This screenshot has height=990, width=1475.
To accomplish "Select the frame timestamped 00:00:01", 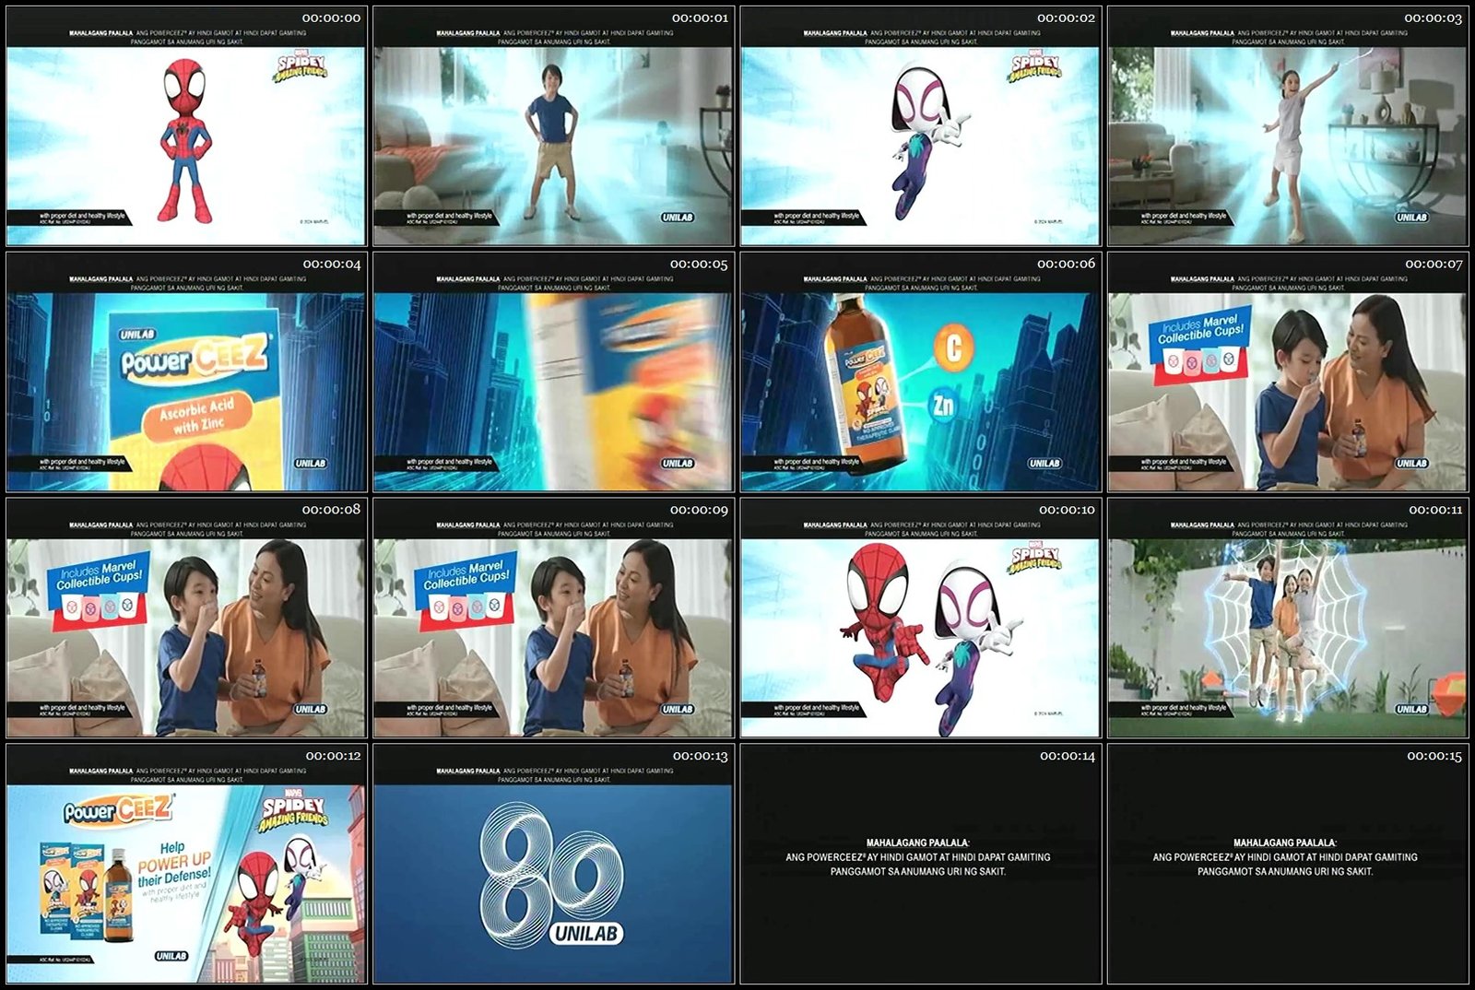I will 553,127.
